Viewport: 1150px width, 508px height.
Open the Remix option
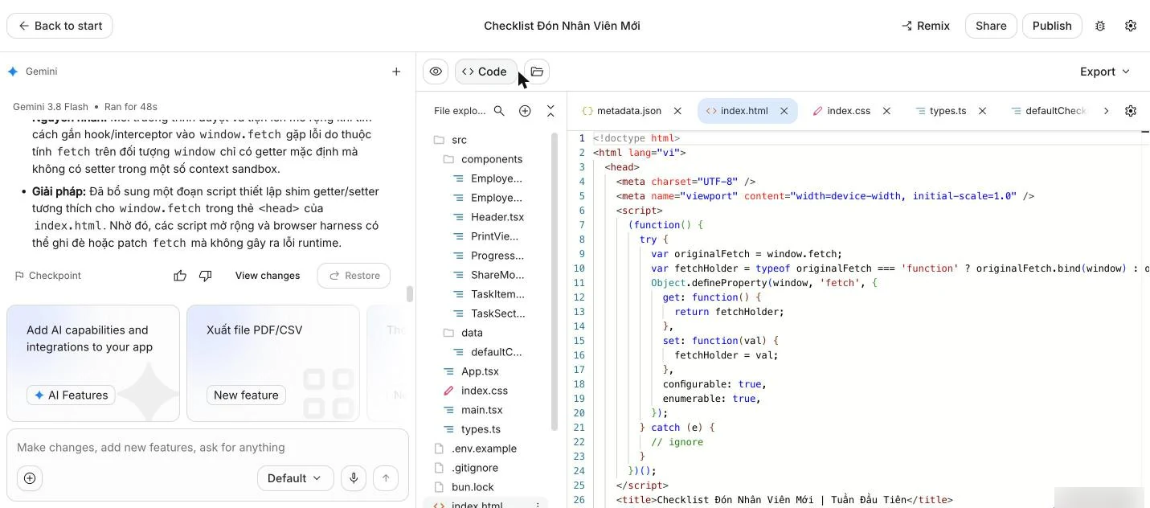point(927,26)
